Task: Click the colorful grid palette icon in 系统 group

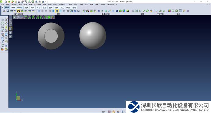Action: (x=169, y=11)
